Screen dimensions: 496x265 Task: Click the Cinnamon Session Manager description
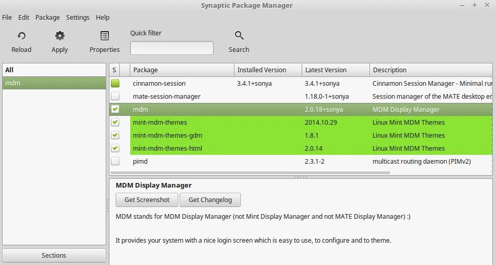(x=432, y=83)
